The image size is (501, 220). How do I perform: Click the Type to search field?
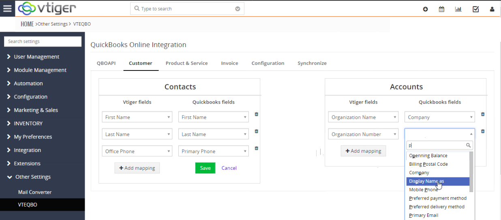[187, 9]
